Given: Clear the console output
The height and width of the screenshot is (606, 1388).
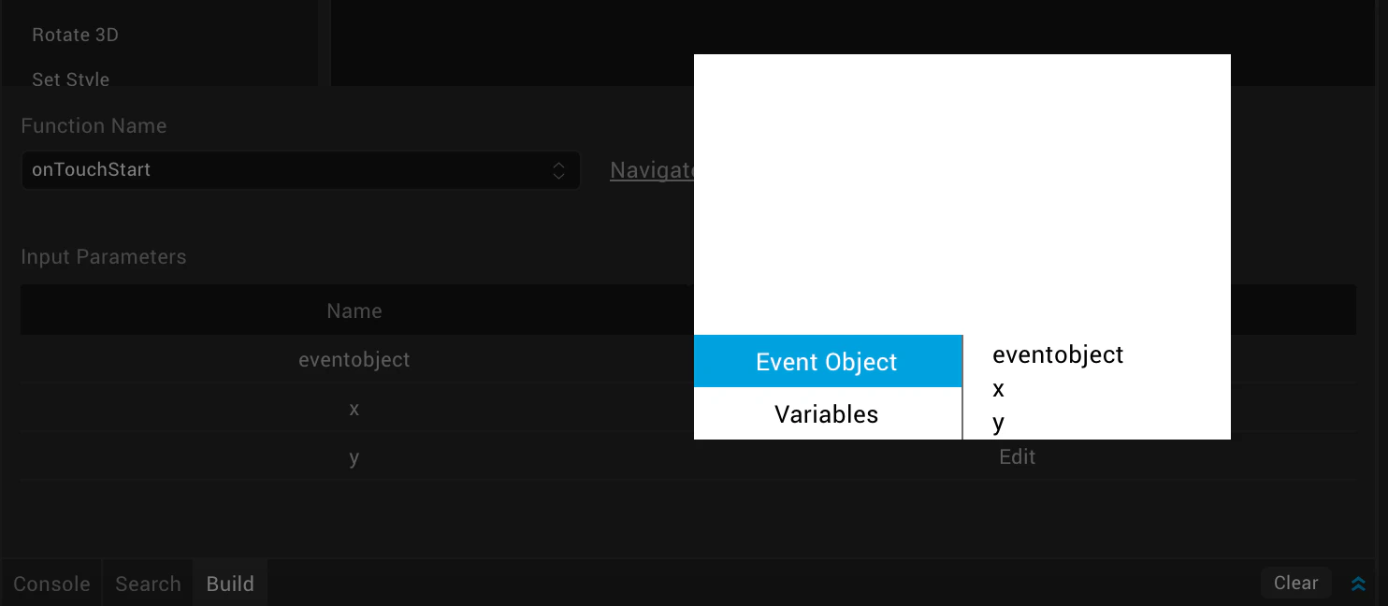Looking at the screenshot, I should click(1295, 583).
